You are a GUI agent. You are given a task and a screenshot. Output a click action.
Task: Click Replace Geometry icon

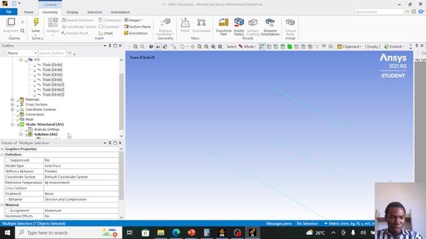(x=165, y=22)
